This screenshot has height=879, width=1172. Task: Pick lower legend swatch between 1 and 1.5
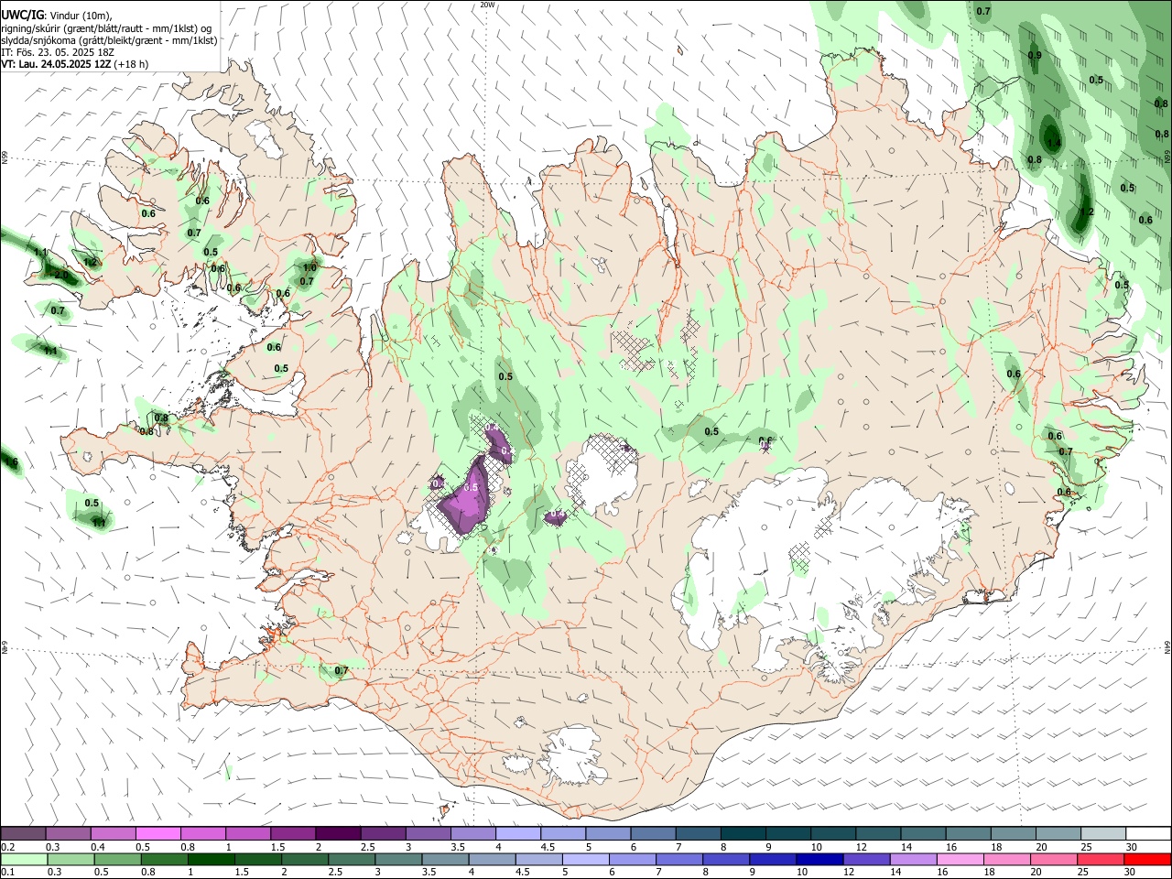[x=211, y=859]
